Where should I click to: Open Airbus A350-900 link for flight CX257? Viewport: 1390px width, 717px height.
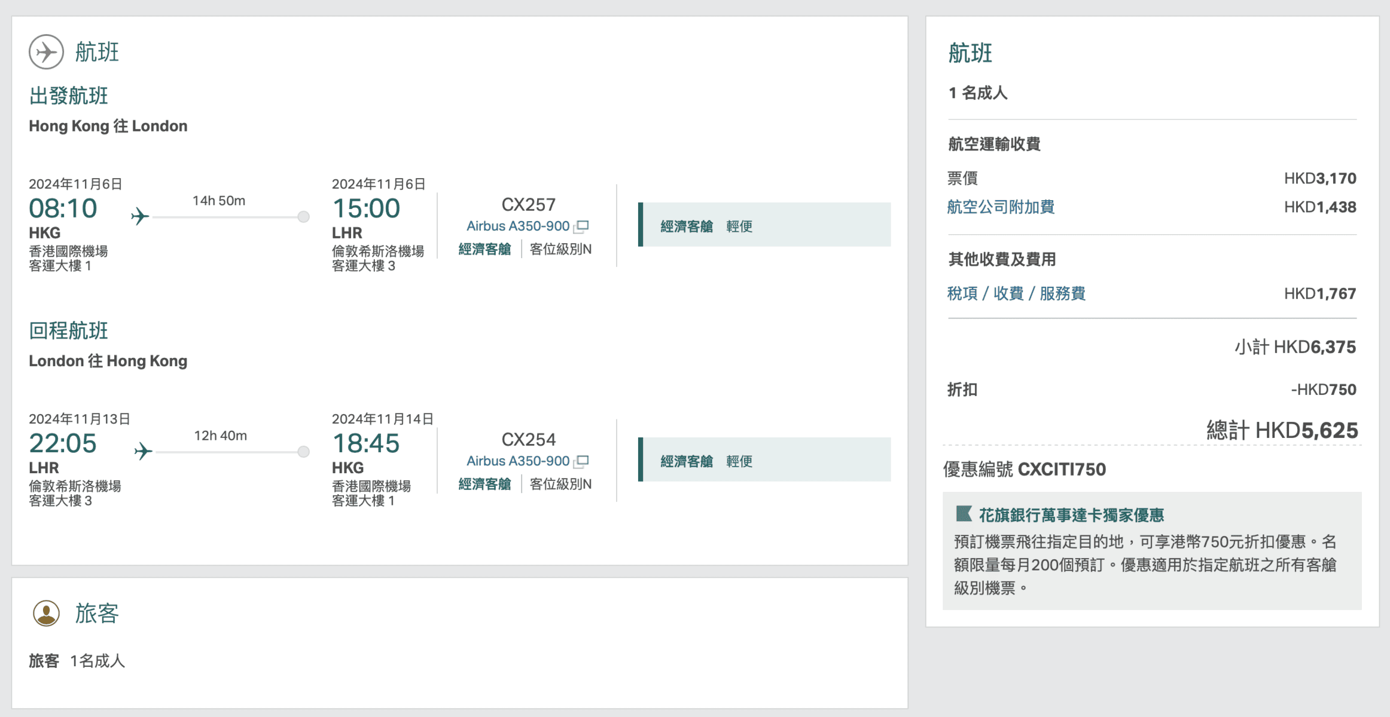[517, 226]
